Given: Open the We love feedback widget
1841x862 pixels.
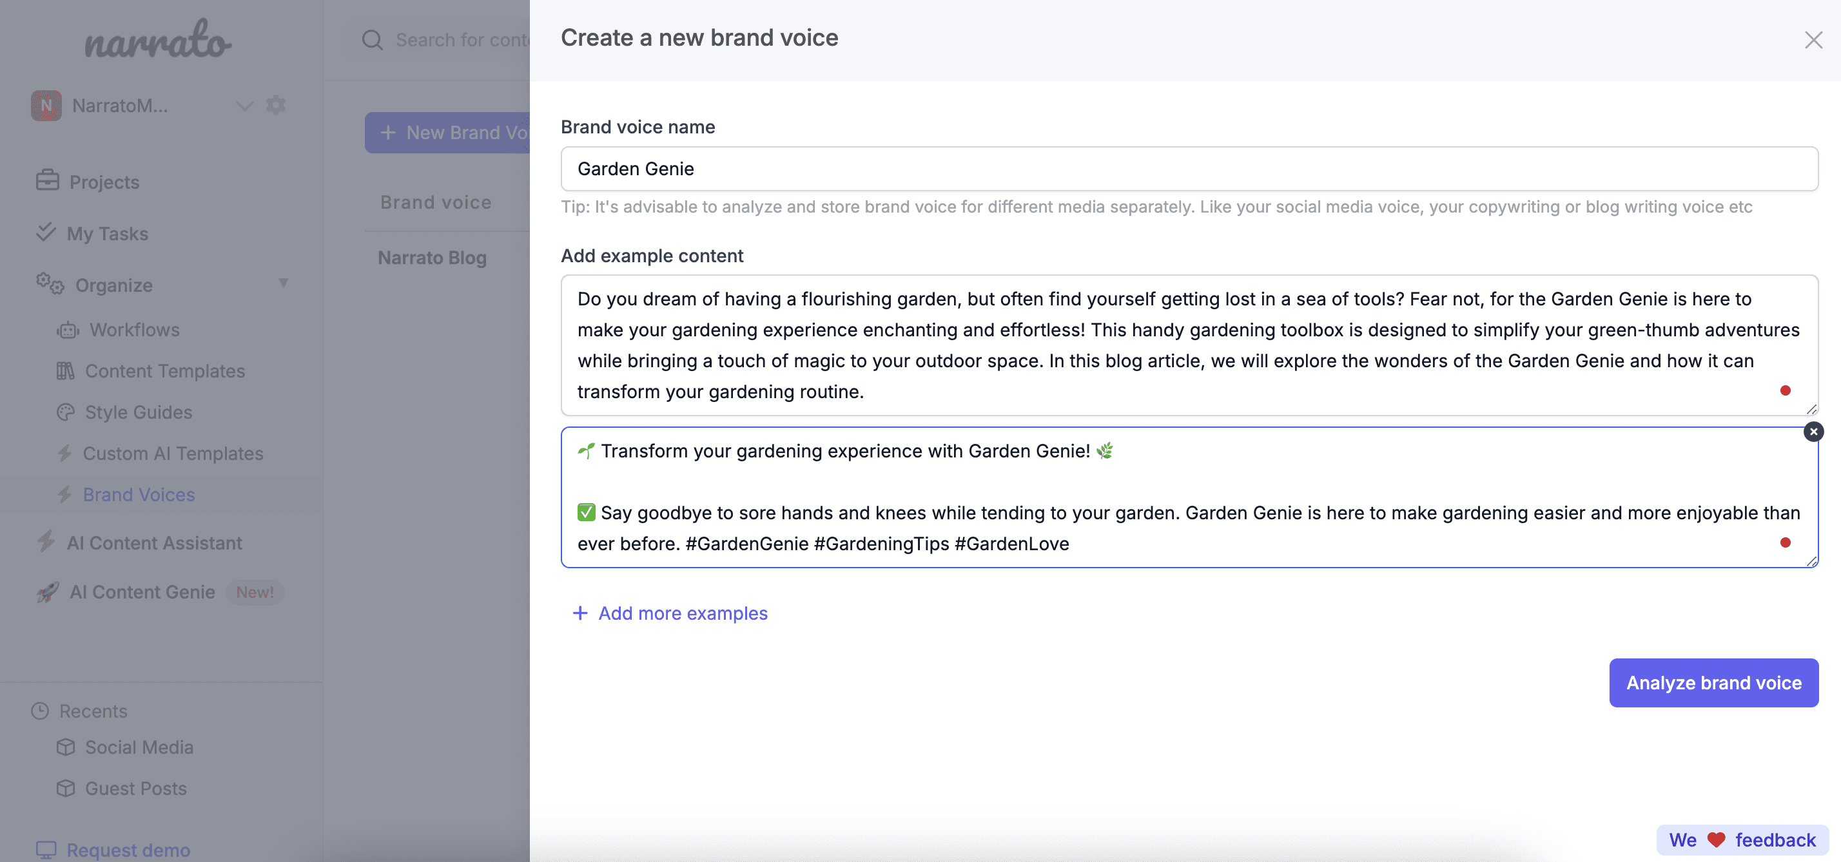Looking at the screenshot, I should click(x=1742, y=840).
